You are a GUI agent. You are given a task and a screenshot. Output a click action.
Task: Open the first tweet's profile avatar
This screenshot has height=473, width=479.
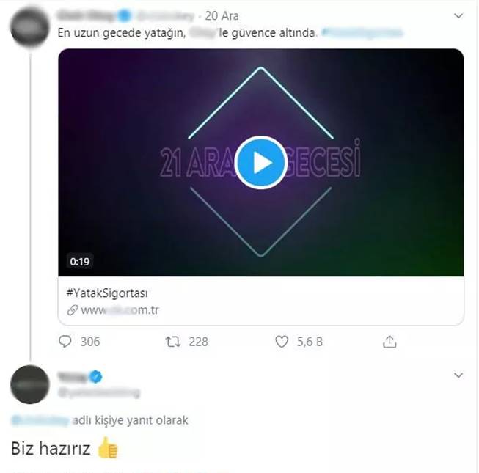(29, 27)
